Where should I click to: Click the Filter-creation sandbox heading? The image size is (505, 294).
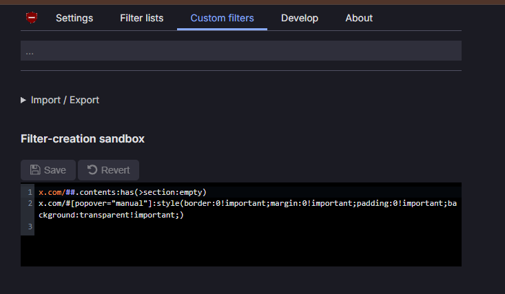coord(83,139)
